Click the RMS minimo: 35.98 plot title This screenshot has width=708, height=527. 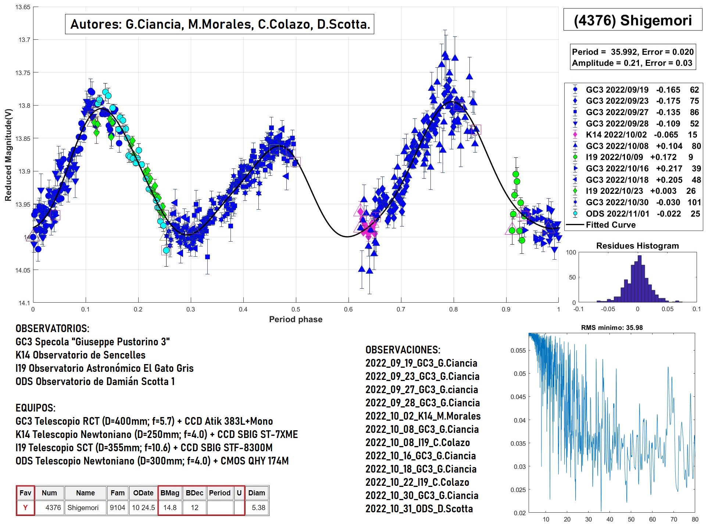point(612,328)
